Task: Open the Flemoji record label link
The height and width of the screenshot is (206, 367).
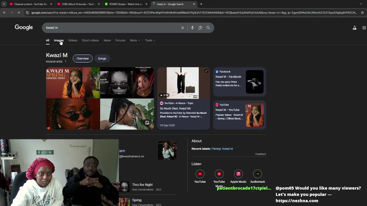Action: (216, 149)
